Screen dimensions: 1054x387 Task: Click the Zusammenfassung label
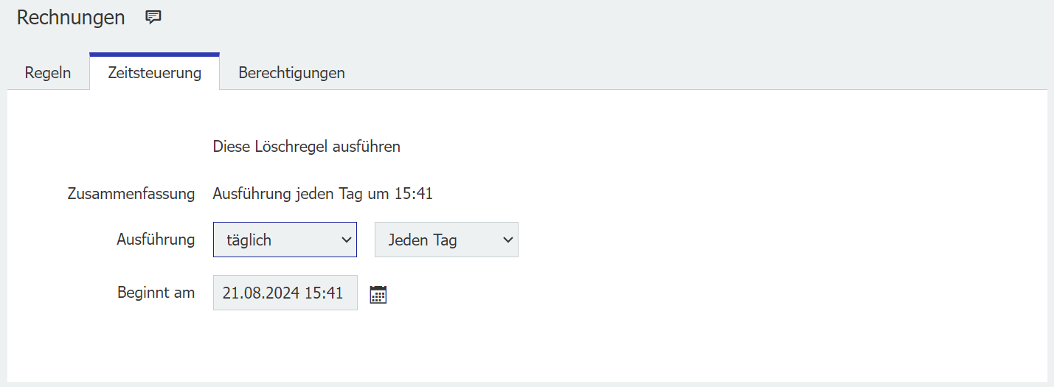point(131,195)
